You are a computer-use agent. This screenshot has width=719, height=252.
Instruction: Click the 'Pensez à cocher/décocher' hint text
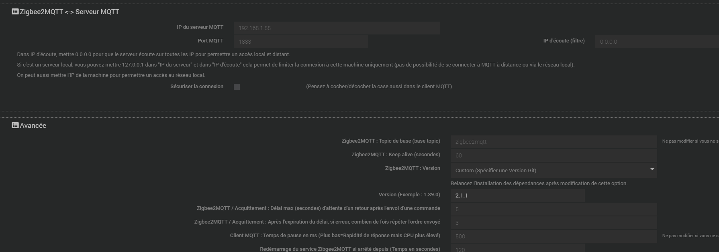(379, 87)
